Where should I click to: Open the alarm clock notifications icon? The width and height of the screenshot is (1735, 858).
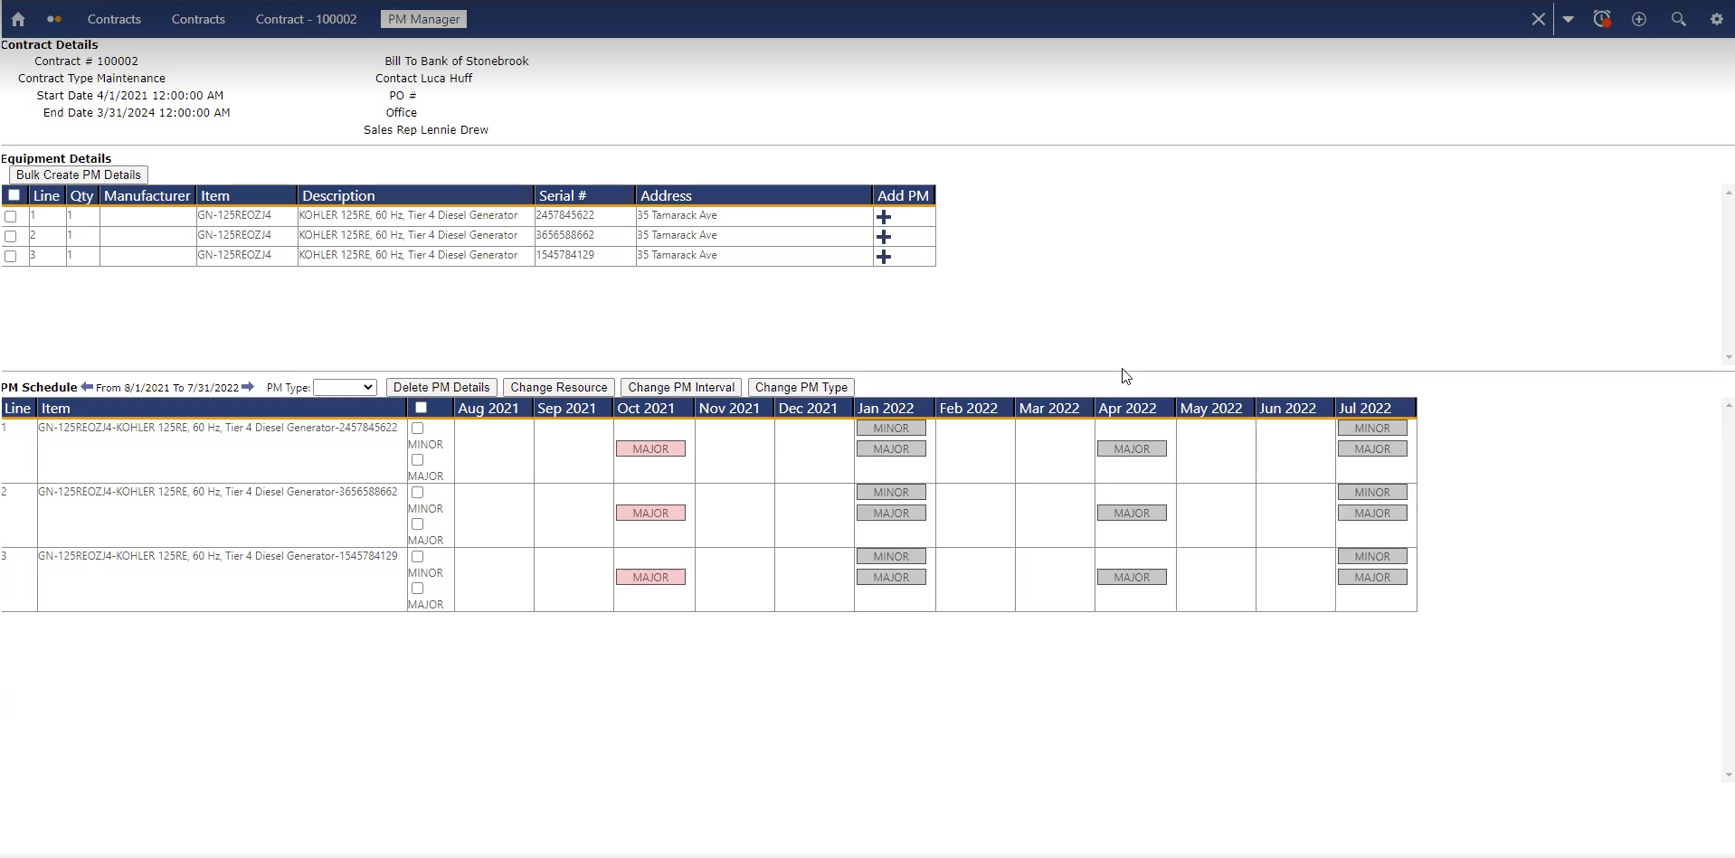(1601, 18)
